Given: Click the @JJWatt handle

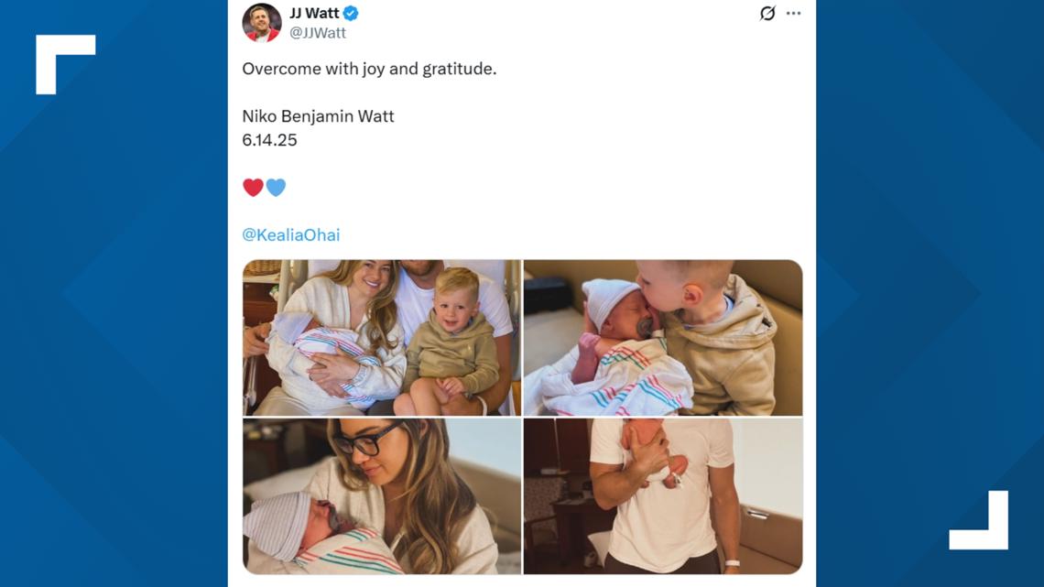Looking at the screenshot, I should pyautogui.click(x=318, y=32).
